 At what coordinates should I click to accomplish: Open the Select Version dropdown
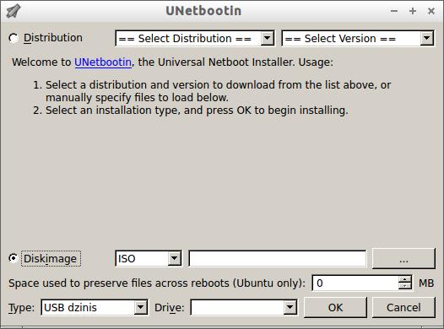coord(358,38)
